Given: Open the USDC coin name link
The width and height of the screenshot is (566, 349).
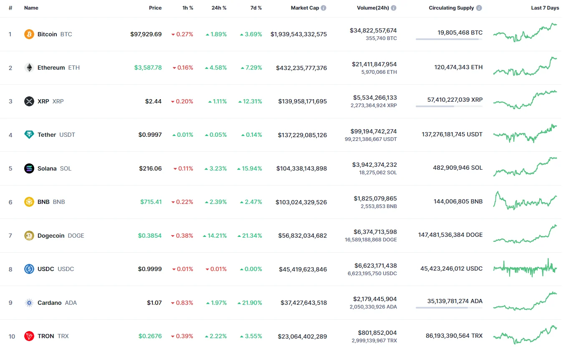Looking at the screenshot, I should click(46, 269).
